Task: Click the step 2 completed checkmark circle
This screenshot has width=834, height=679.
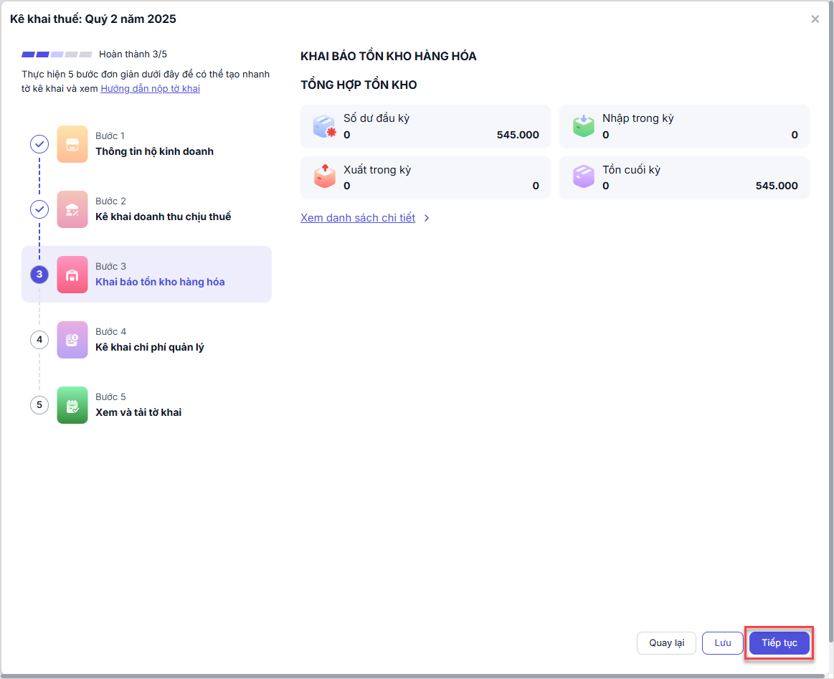Action: point(39,209)
